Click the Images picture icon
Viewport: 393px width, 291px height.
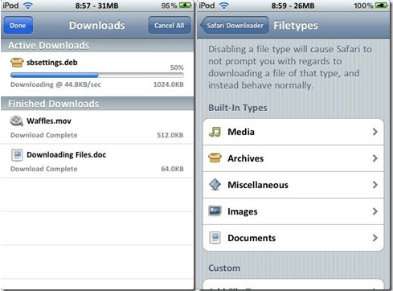click(x=215, y=211)
